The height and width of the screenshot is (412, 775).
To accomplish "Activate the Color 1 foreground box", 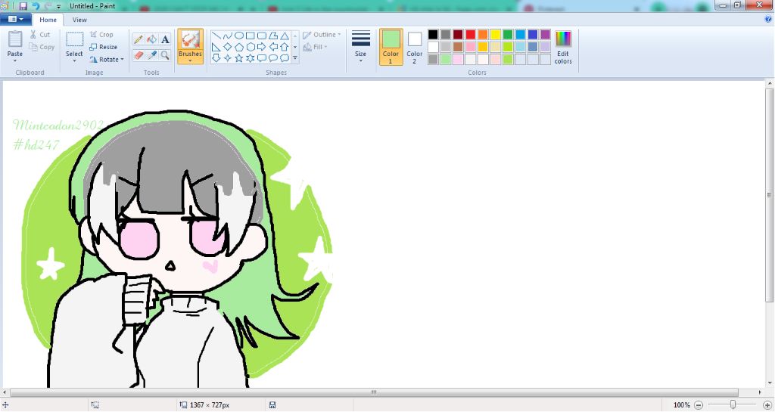I will click(x=391, y=47).
